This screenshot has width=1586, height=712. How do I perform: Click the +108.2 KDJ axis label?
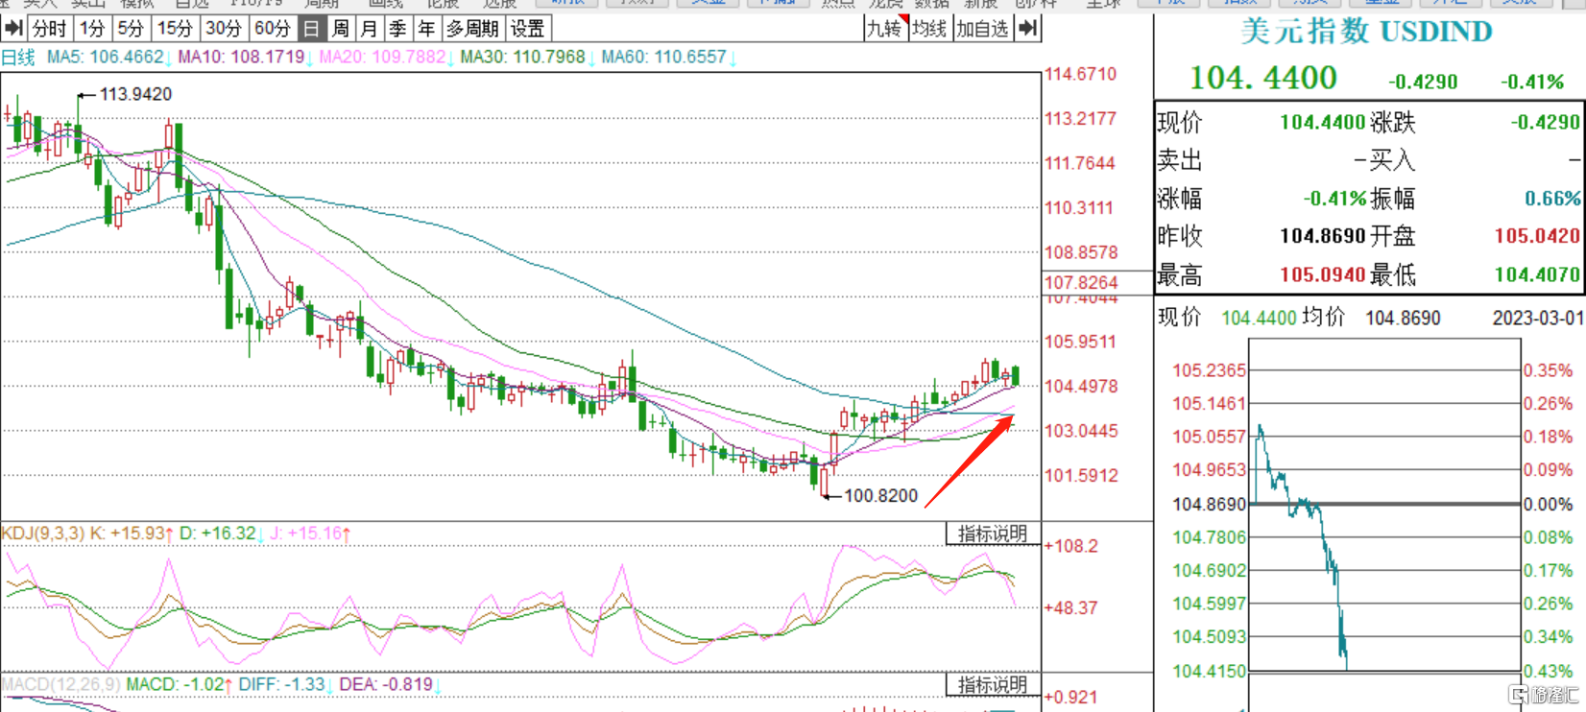tap(1070, 546)
